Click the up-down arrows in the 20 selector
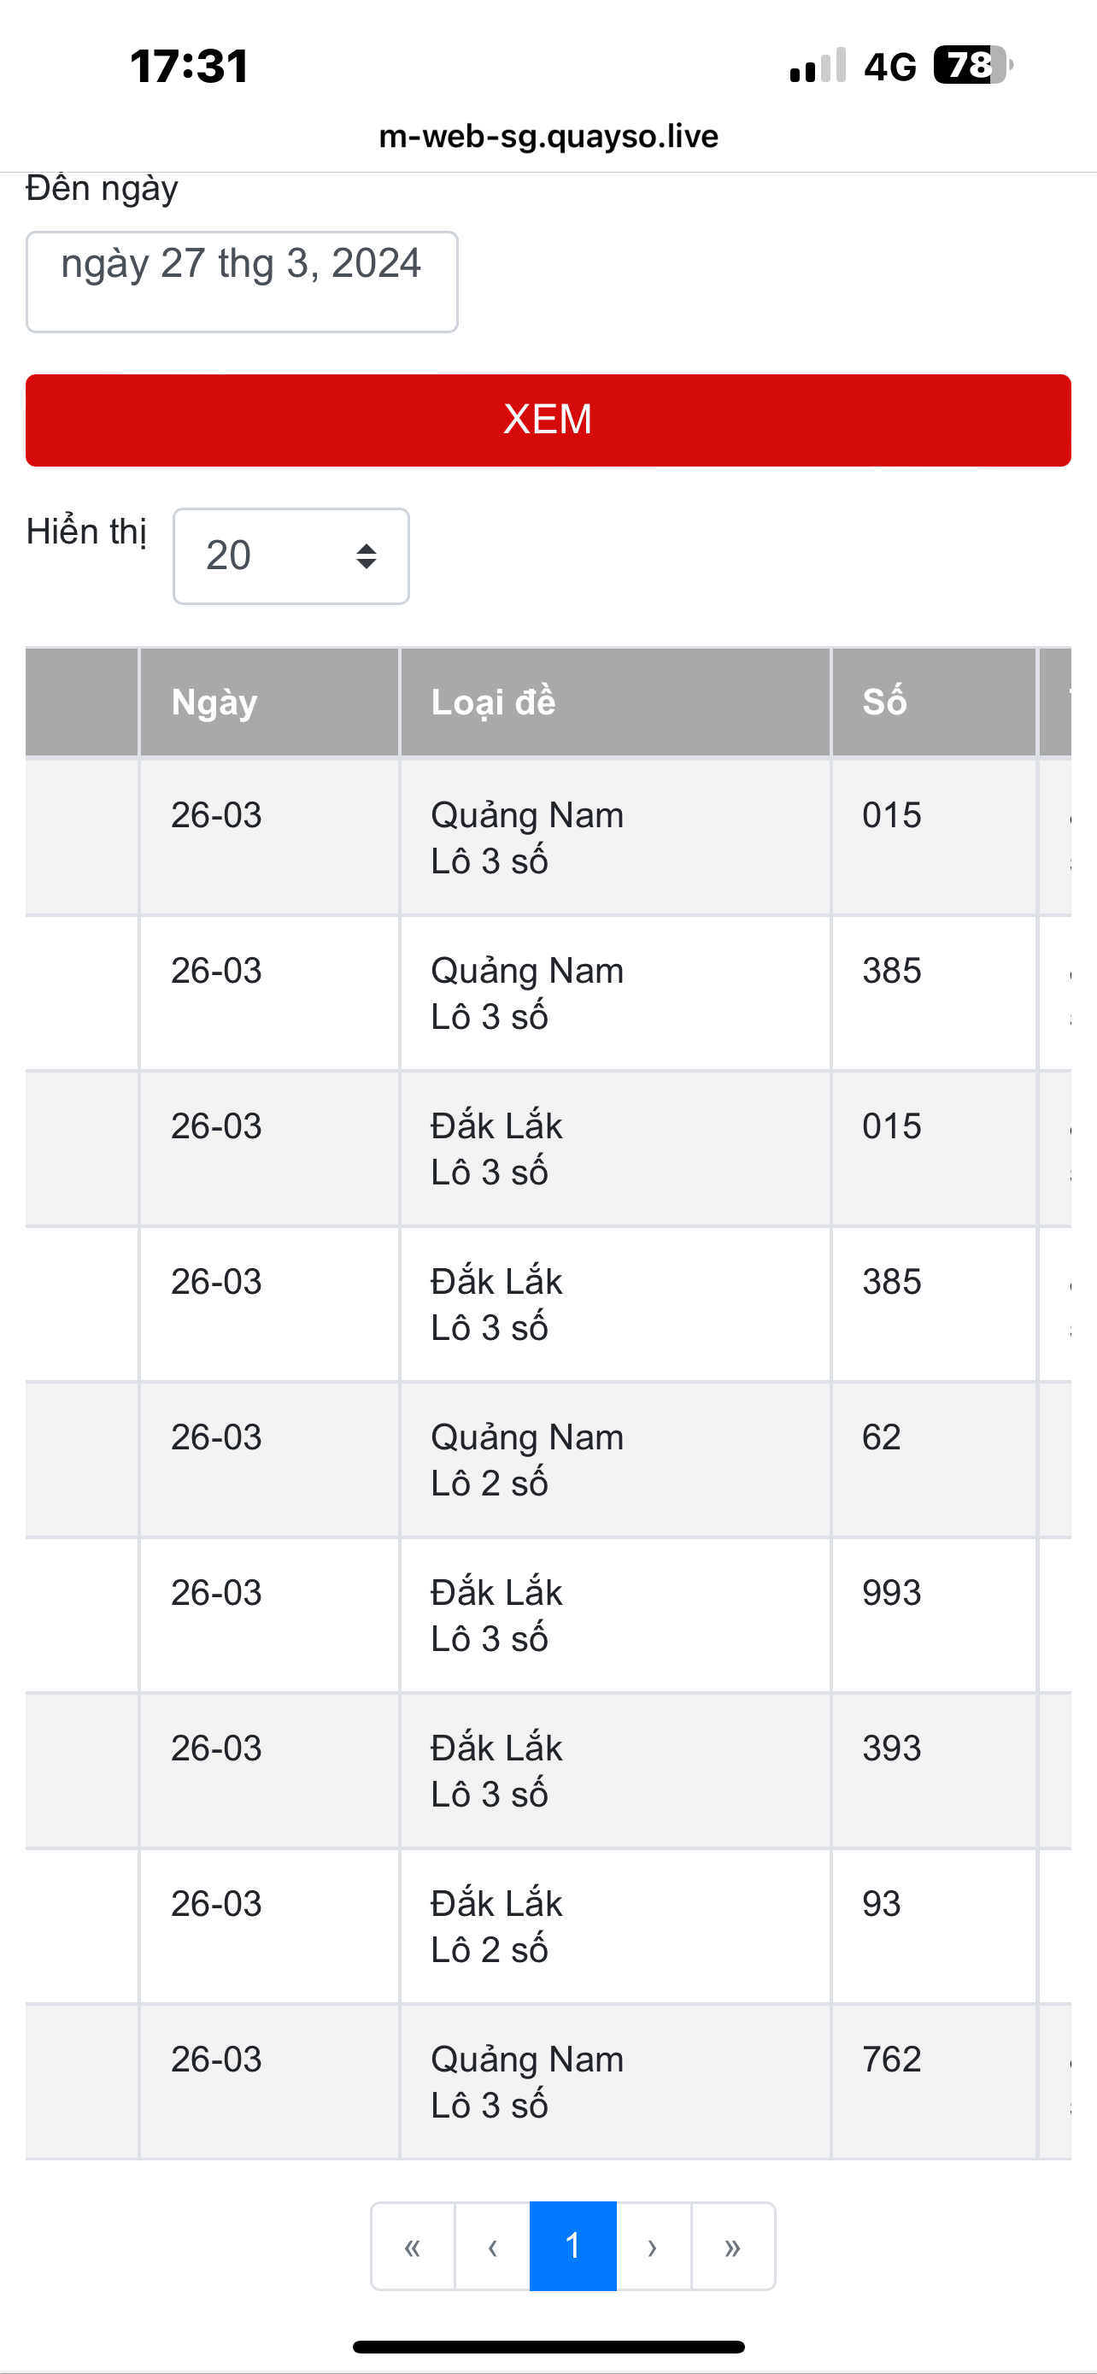 pyautogui.click(x=367, y=555)
